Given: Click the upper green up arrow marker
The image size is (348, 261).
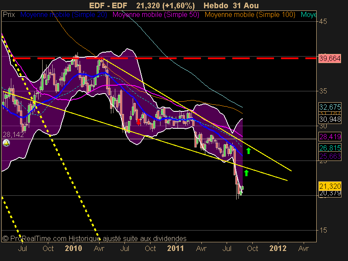Looking at the screenshot, I should [x=248, y=151].
